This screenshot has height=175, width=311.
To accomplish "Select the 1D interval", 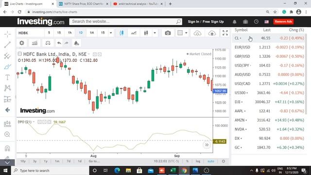I will tap(81, 33).
